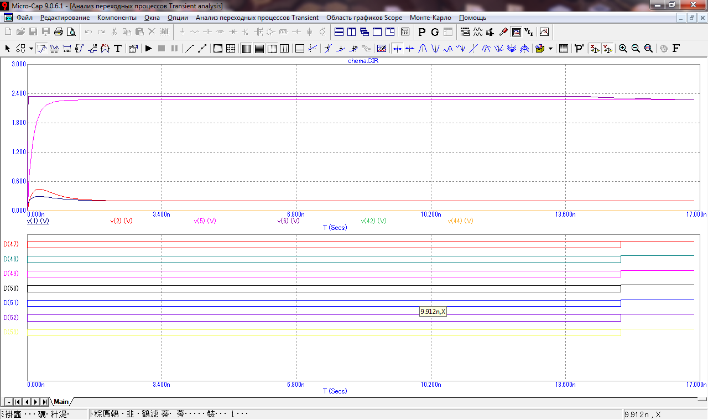Screen dimensions: 708x420
Task: Click the Zoom Out magnifier icon
Action: tap(636, 49)
